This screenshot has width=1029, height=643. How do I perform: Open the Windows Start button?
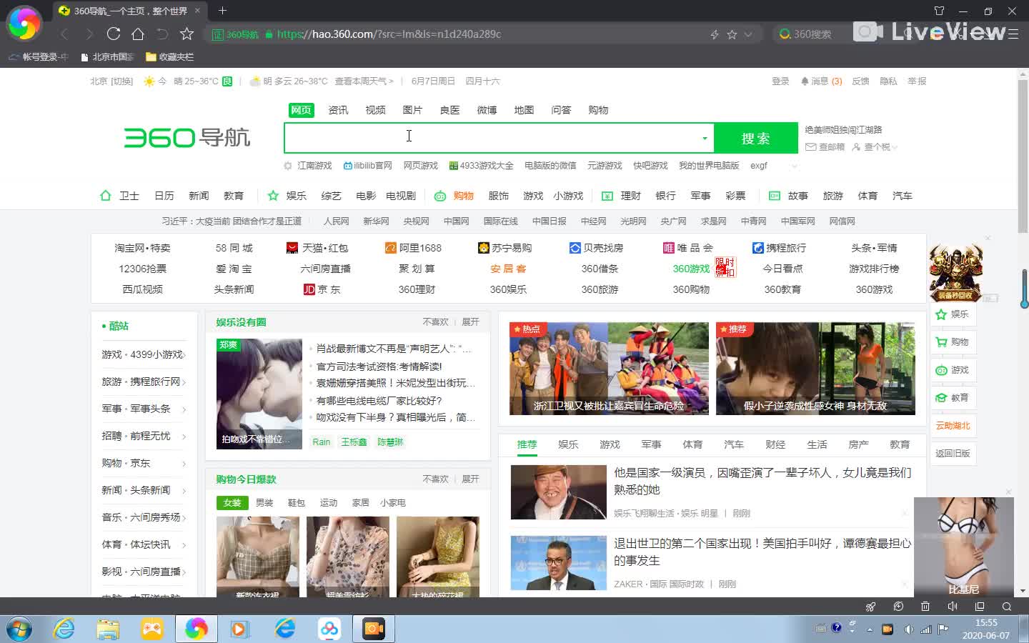point(19,629)
